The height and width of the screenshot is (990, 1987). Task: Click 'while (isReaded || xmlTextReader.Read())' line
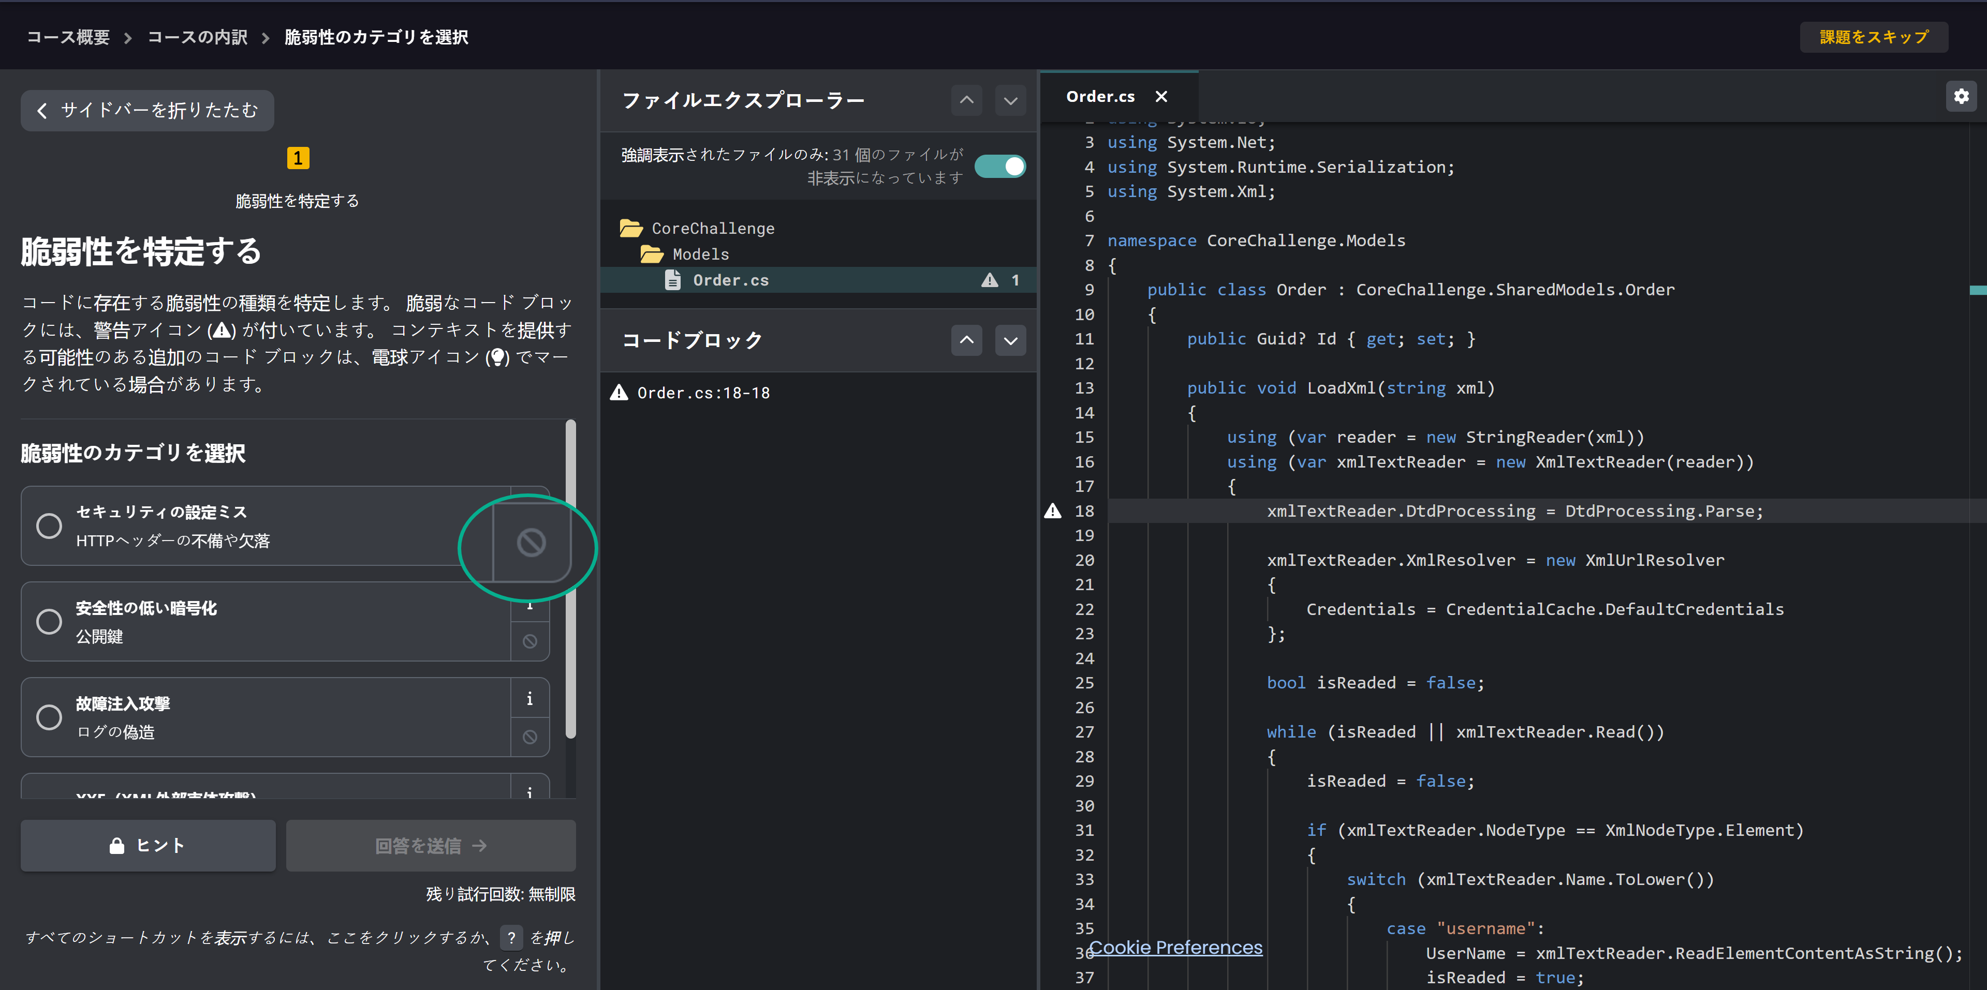1466,732
